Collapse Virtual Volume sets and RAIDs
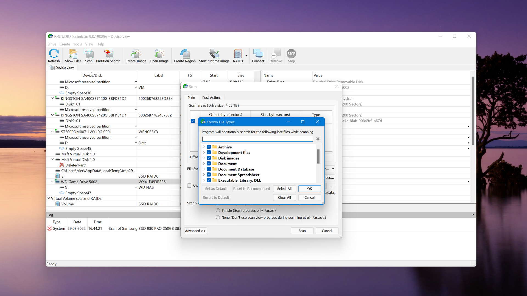Viewport: 527px width, 296px height. [x=48, y=198]
